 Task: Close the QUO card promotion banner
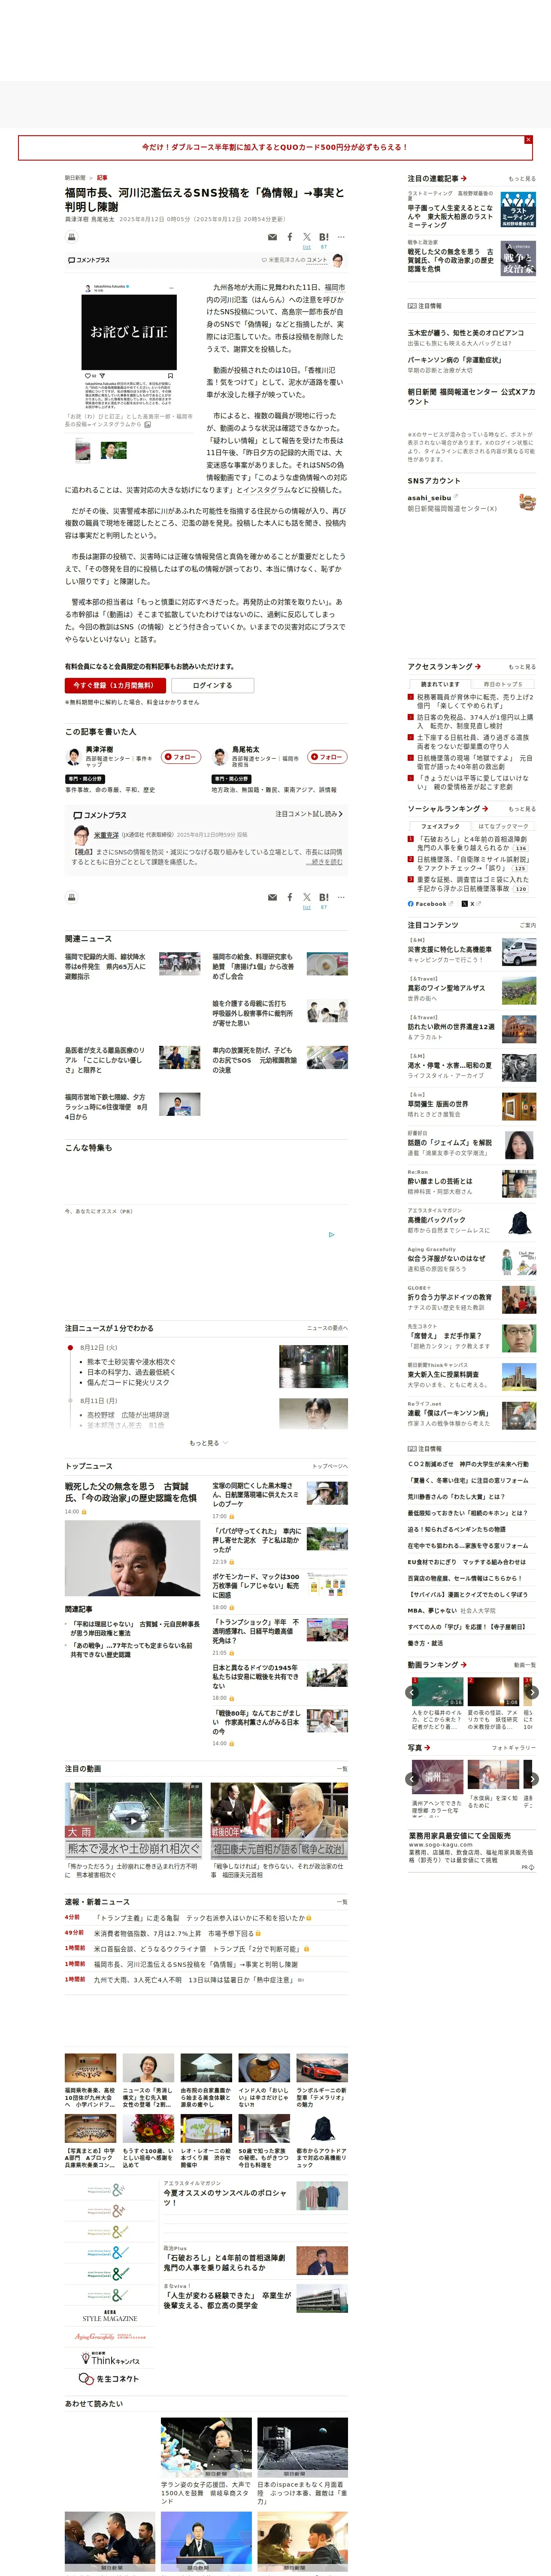pyautogui.click(x=528, y=140)
